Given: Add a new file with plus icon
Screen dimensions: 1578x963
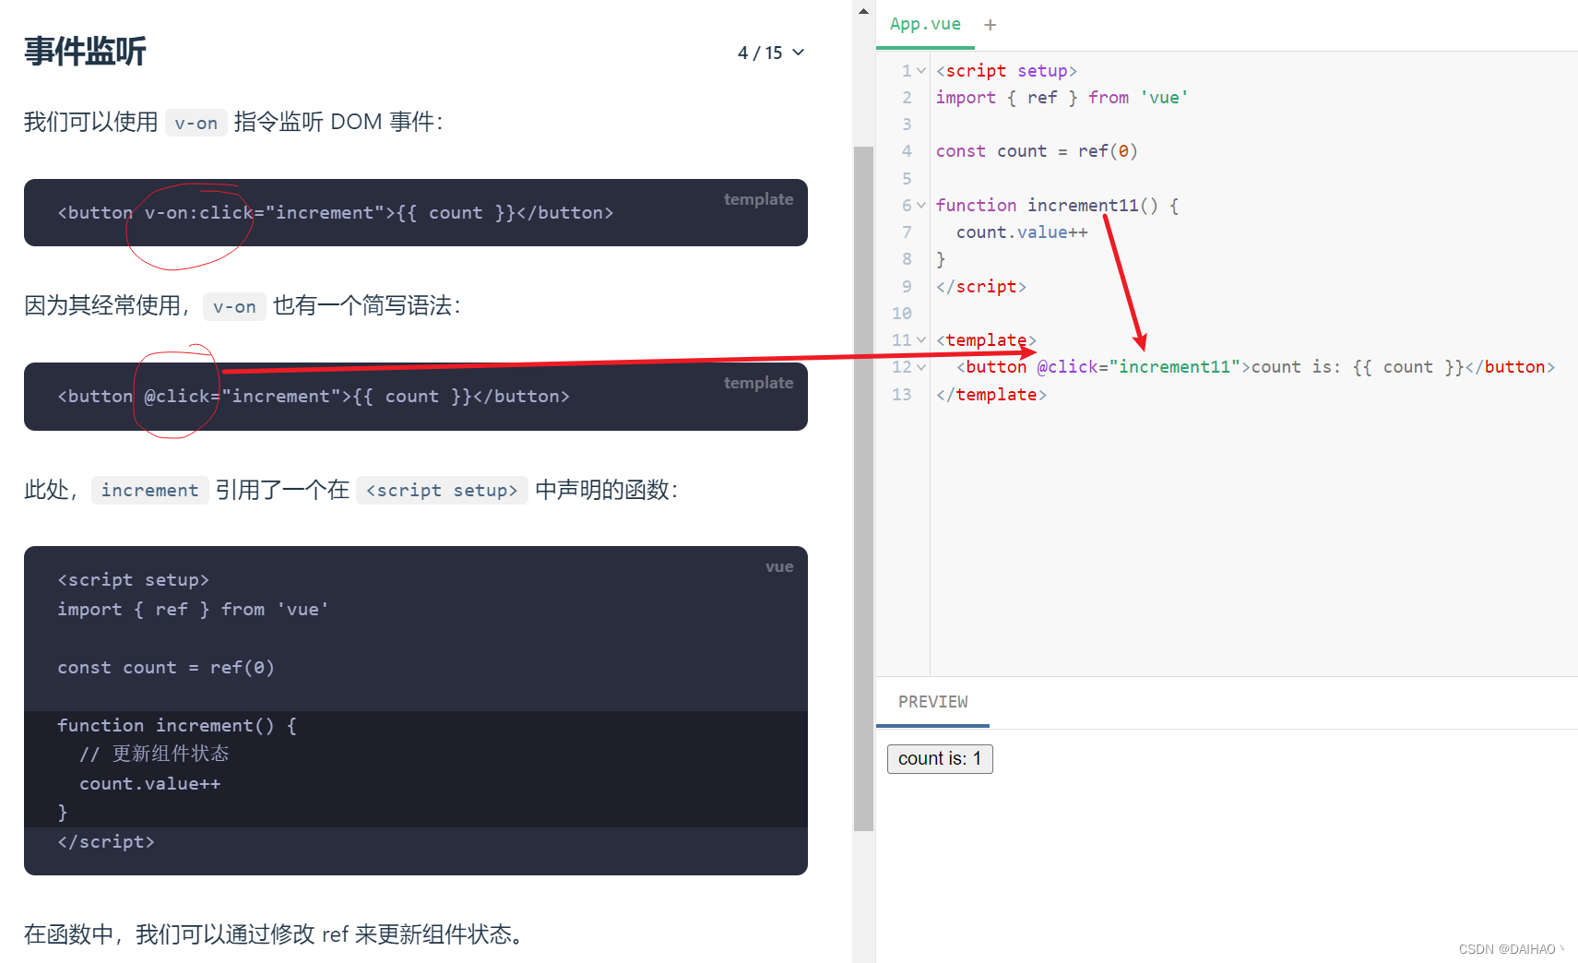Looking at the screenshot, I should point(991,25).
